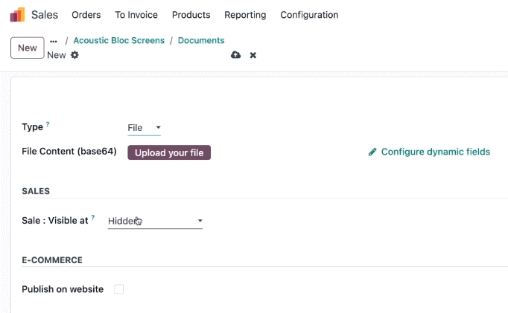
Task: Show help tooltip for the Type field
Action: pyautogui.click(x=48, y=124)
